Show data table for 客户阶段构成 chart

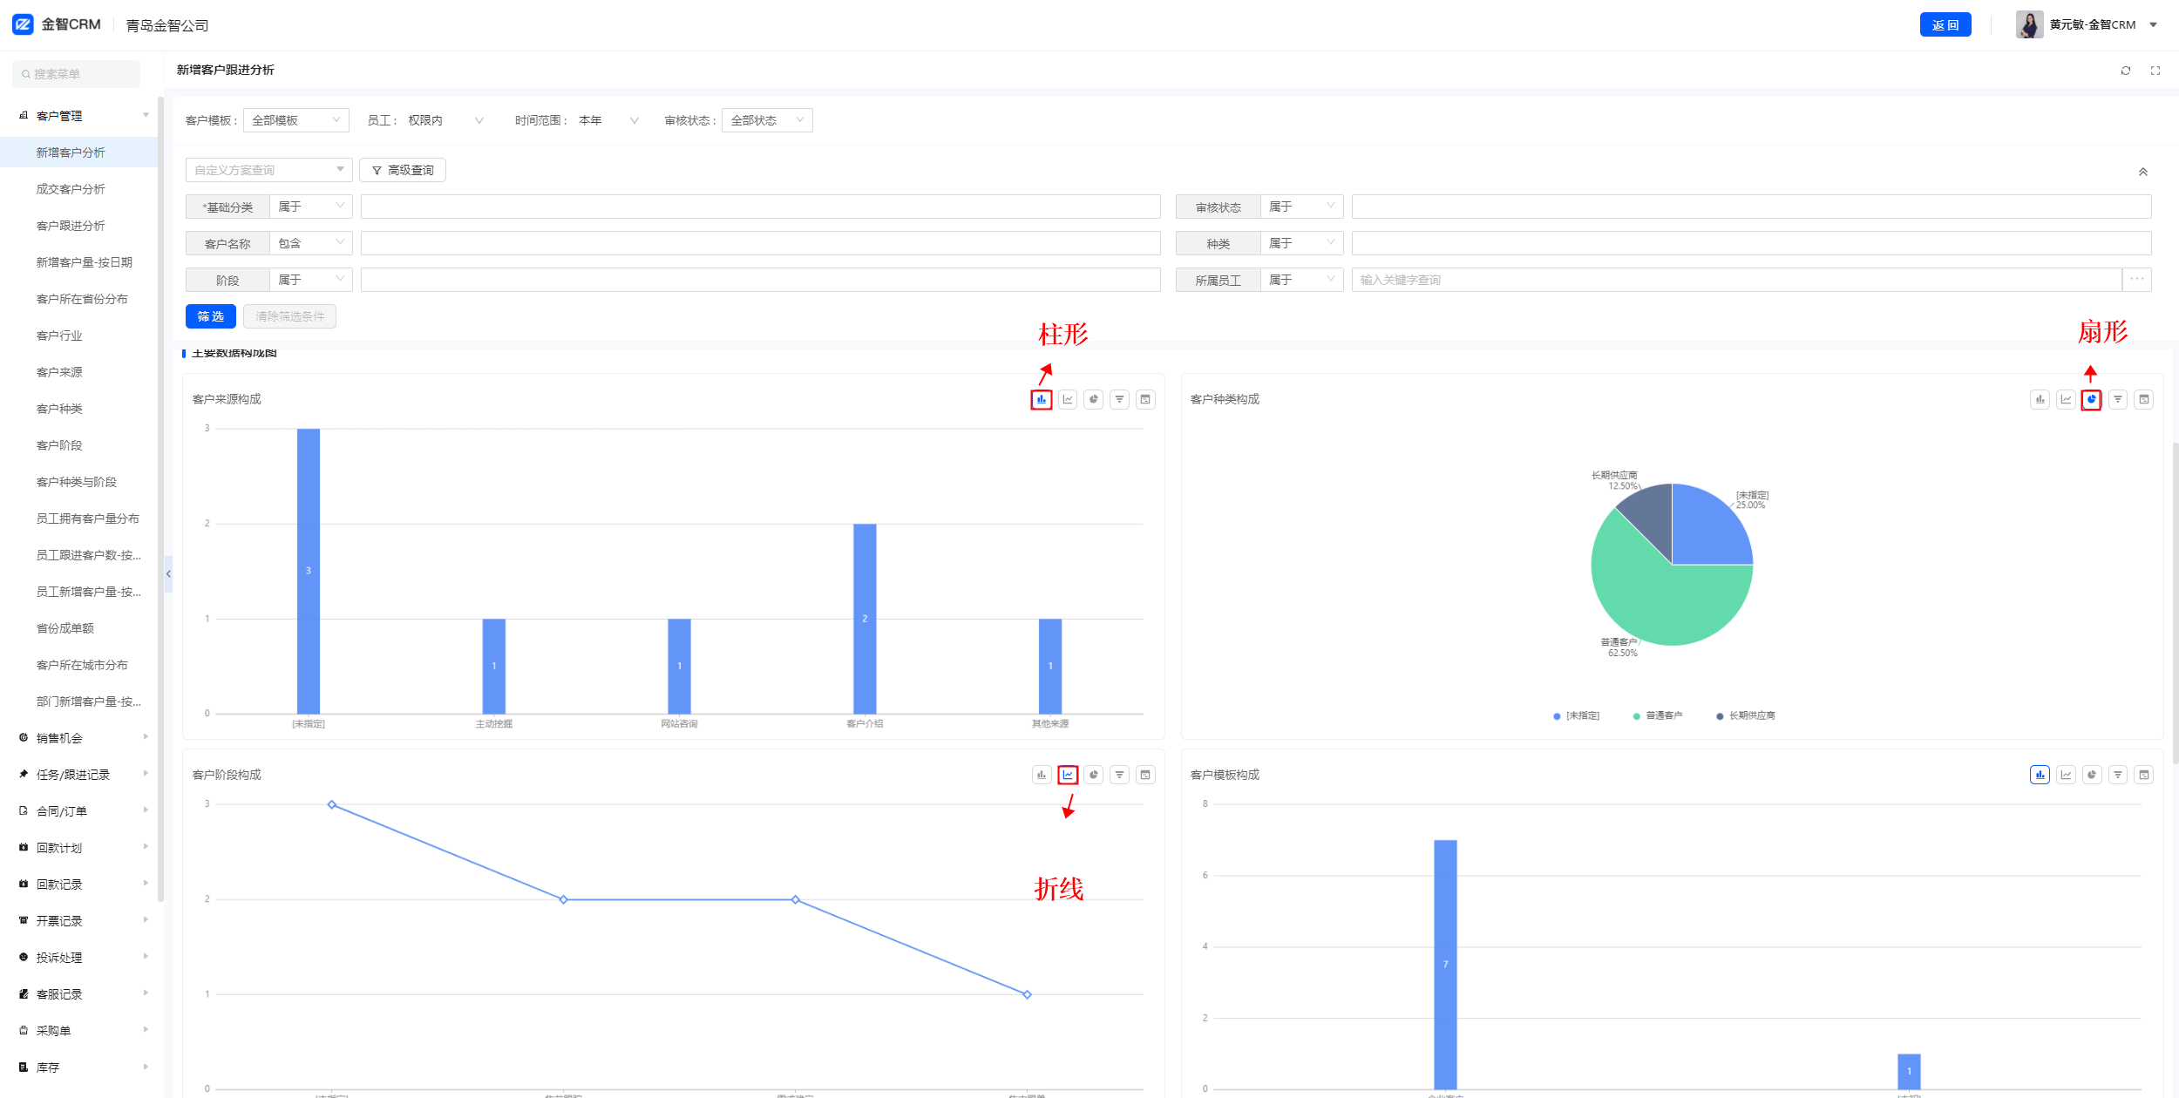(x=1146, y=775)
